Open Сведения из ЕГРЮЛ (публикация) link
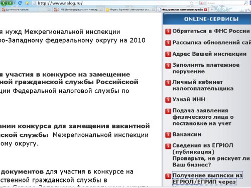 [x=203, y=148]
